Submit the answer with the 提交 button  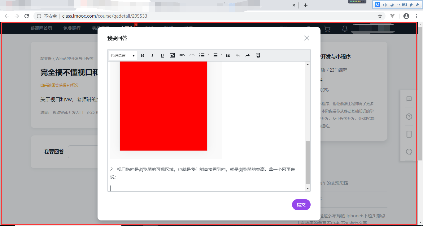point(301,204)
